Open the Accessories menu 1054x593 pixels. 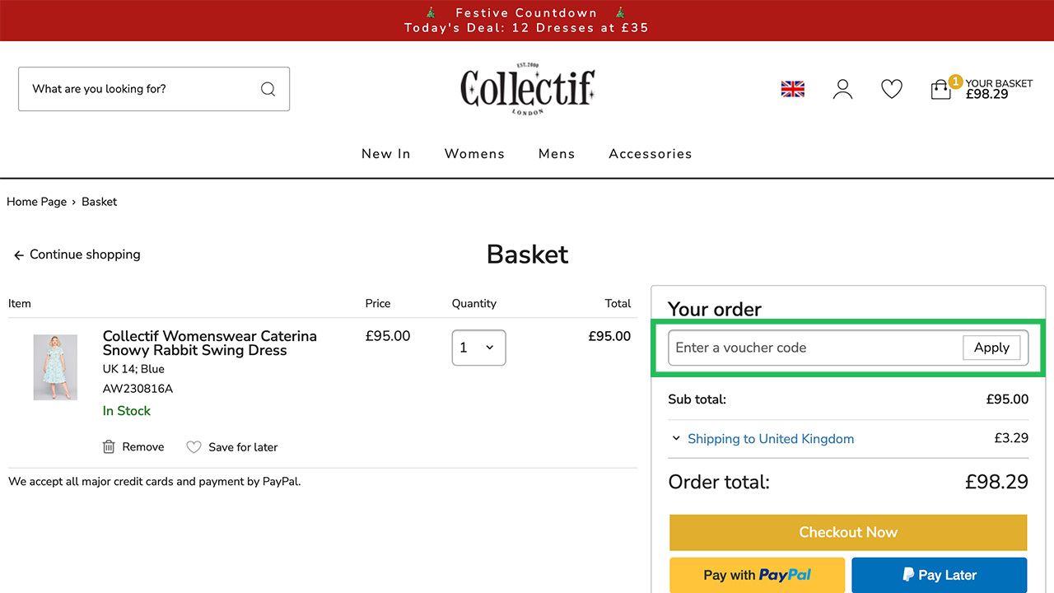(651, 154)
